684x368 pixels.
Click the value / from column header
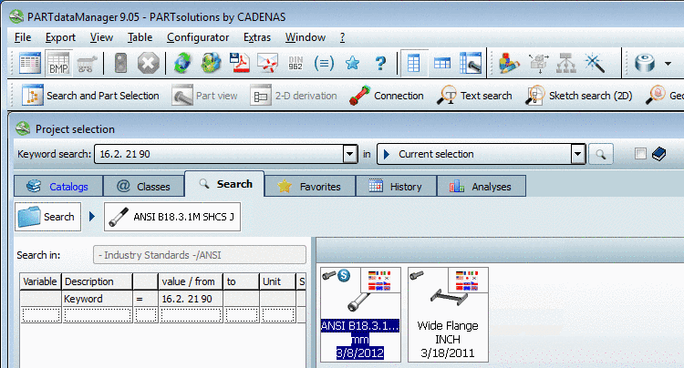[x=191, y=281]
